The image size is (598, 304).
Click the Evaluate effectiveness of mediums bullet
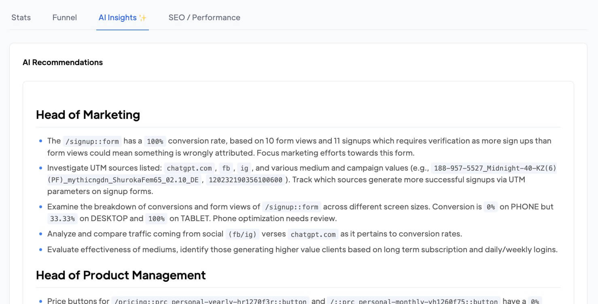pyautogui.click(x=302, y=249)
